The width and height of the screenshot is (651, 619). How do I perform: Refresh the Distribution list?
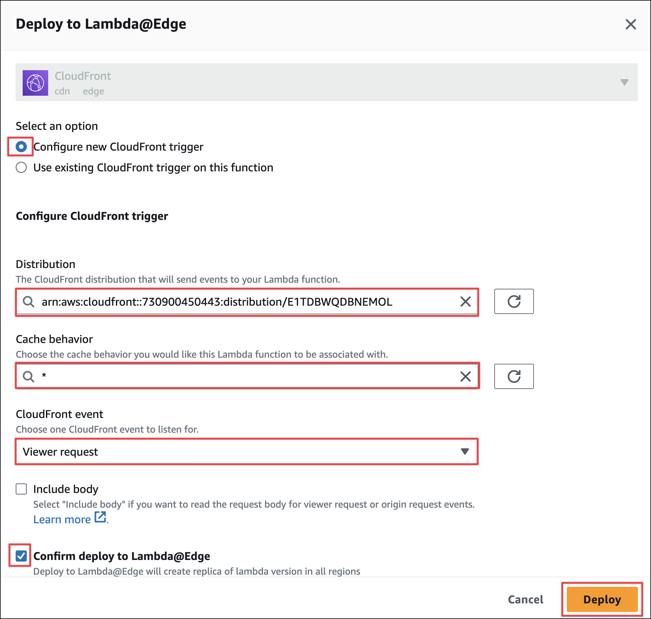(x=513, y=302)
